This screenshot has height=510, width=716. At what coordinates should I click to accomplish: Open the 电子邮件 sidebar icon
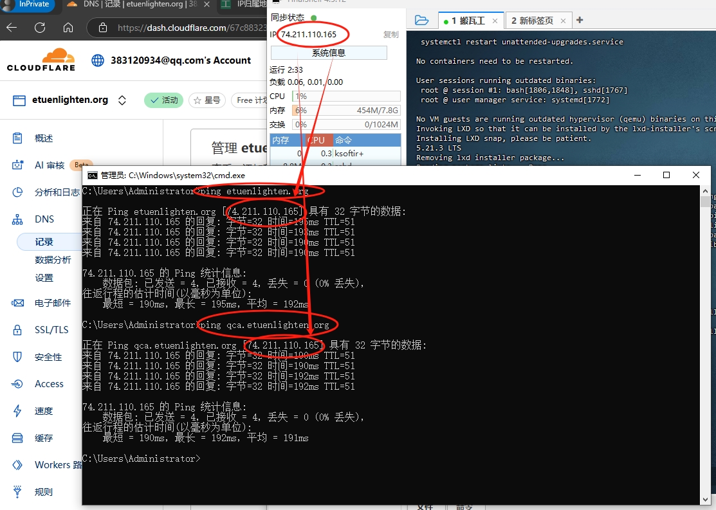17,303
